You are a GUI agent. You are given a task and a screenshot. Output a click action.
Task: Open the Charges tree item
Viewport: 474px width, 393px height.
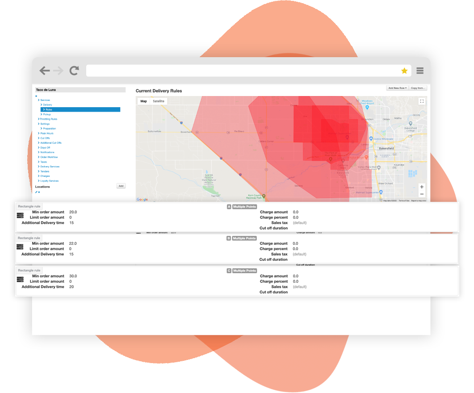tap(45, 176)
